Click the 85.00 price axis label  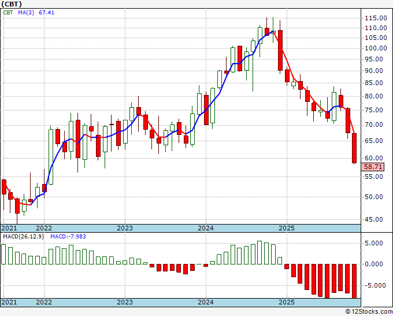[374, 83]
